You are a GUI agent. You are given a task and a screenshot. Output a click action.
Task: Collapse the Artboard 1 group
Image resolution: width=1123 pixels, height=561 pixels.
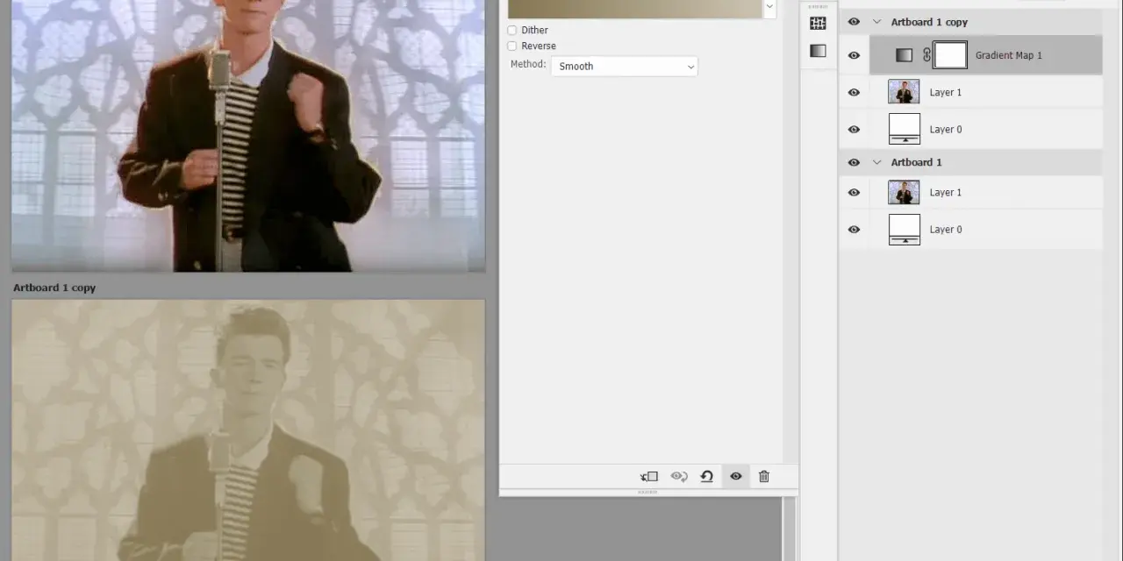(x=876, y=162)
